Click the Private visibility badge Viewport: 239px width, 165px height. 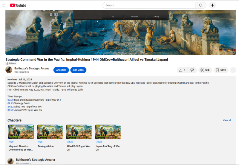click(11, 63)
